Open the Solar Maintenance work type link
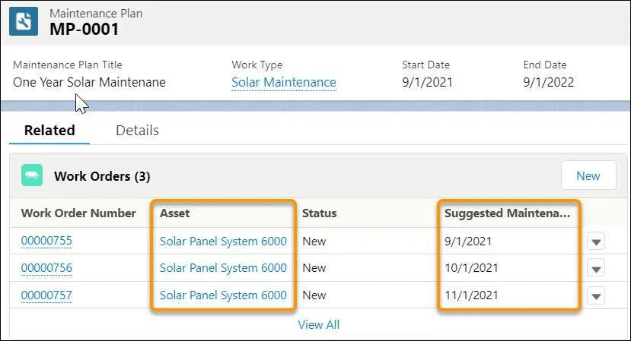Screen dimensions: 631x341 pyautogui.click(x=283, y=82)
